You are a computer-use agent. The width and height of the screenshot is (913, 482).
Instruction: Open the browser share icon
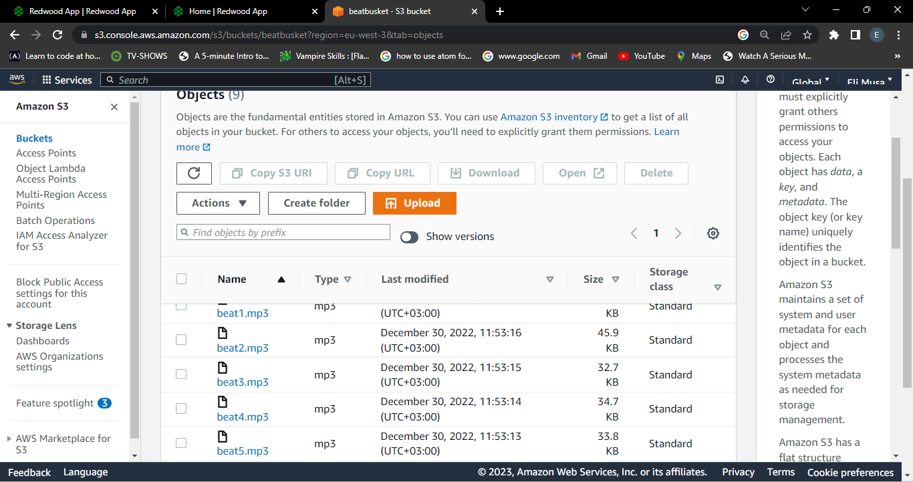pyautogui.click(x=786, y=35)
